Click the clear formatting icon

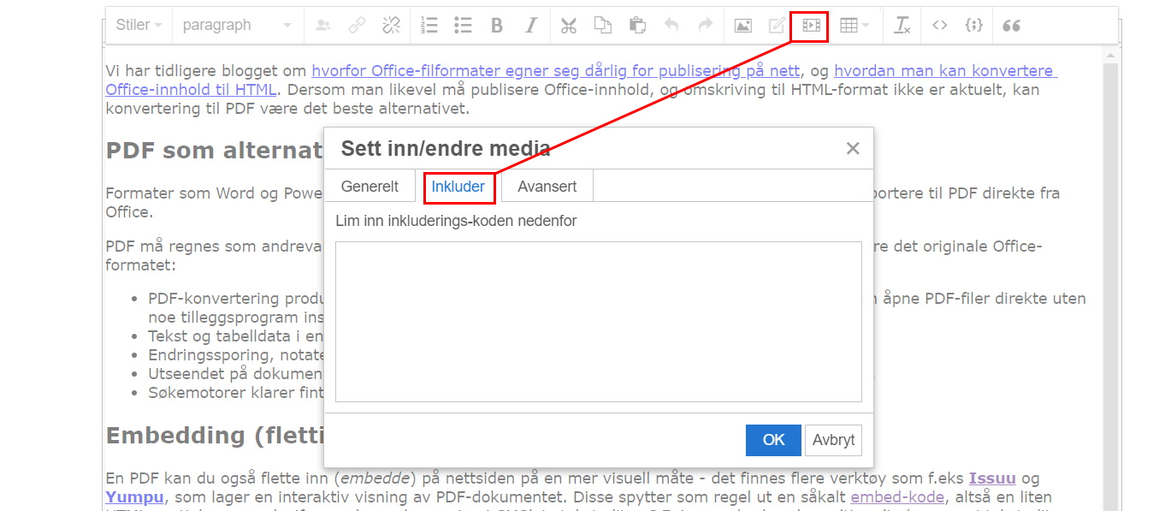pyautogui.click(x=902, y=26)
